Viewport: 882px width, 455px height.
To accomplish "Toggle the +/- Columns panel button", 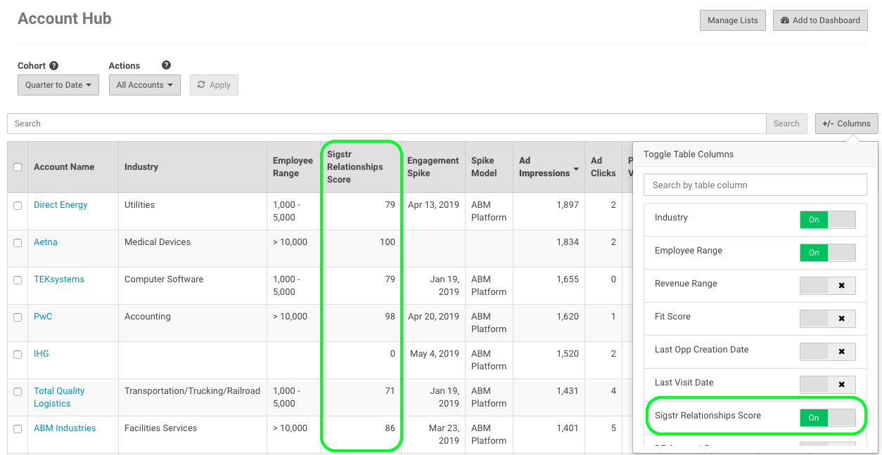I will point(847,124).
